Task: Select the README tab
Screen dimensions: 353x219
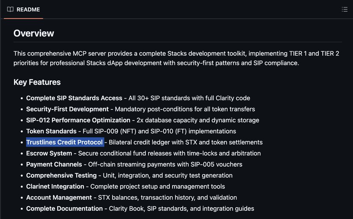Action: [24, 9]
